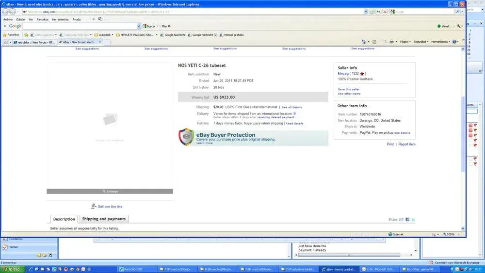Switch to the retrobike View Forum tab
The width and height of the screenshot is (485, 273).
(34, 42)
